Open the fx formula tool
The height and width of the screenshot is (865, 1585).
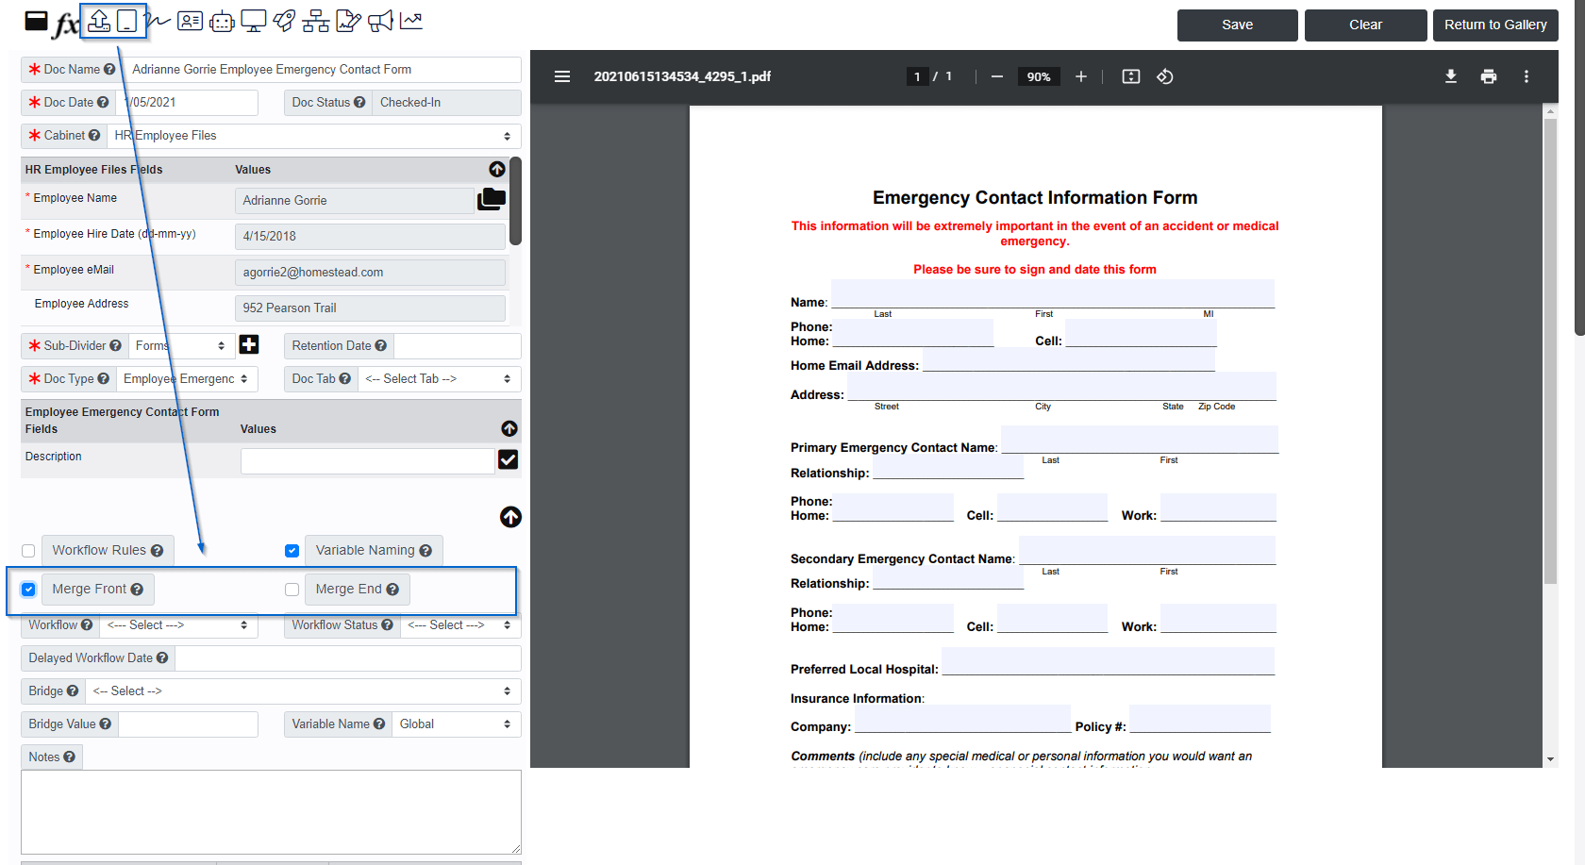point(65,24)
